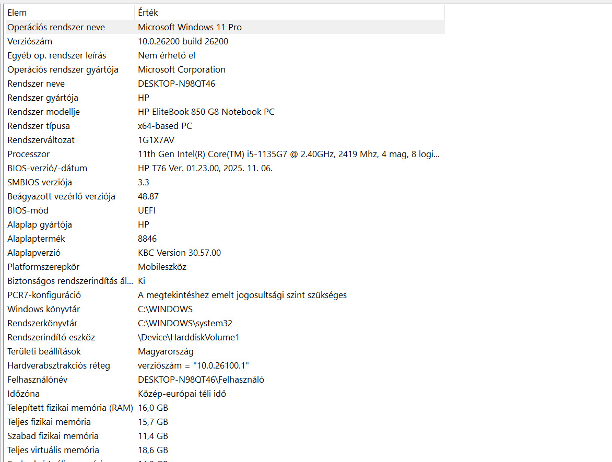Select the "Operációs rendszer neve" row

56,27
